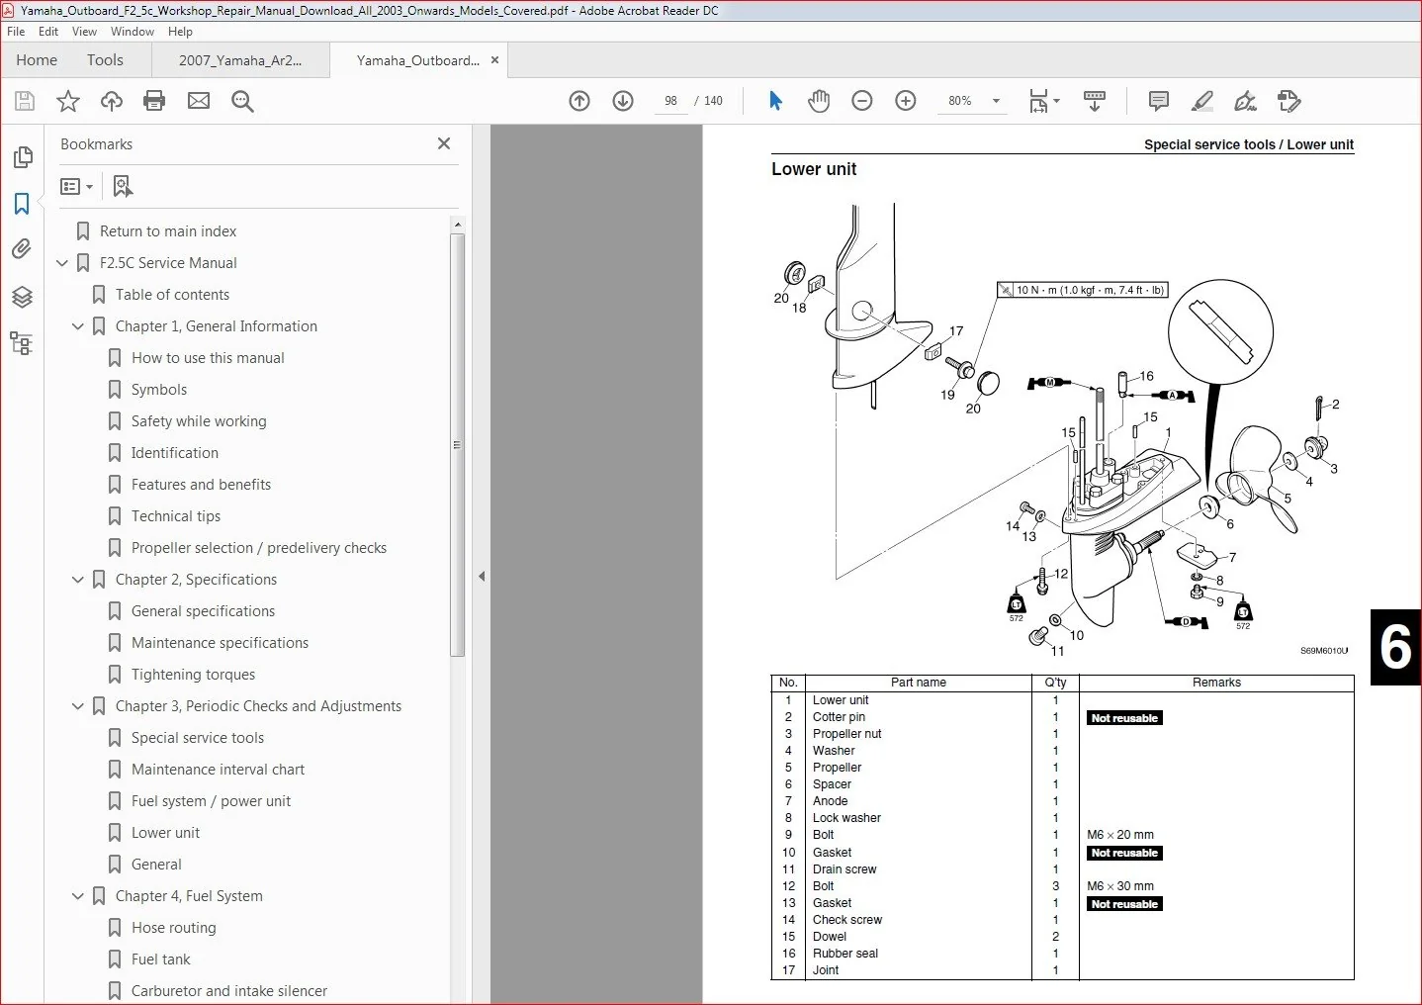Open the Edit menu
Image resolution: width=1422 pixels, height=1005 pixels.
point(48,32)
